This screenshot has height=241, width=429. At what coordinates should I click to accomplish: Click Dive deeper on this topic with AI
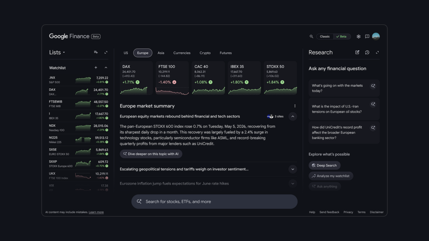[x=151, y=154]
